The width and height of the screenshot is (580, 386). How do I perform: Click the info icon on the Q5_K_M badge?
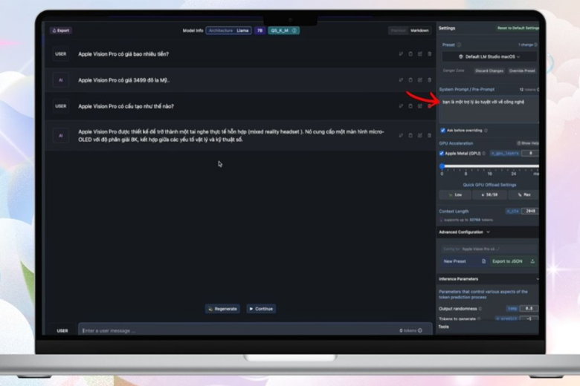coord(294,30)
